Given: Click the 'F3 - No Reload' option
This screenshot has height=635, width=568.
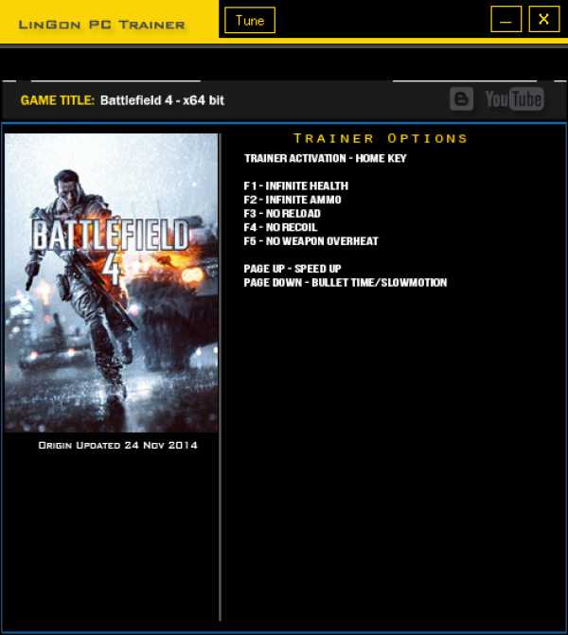Looking at the screenshot, I should click(x=282, y=214).
